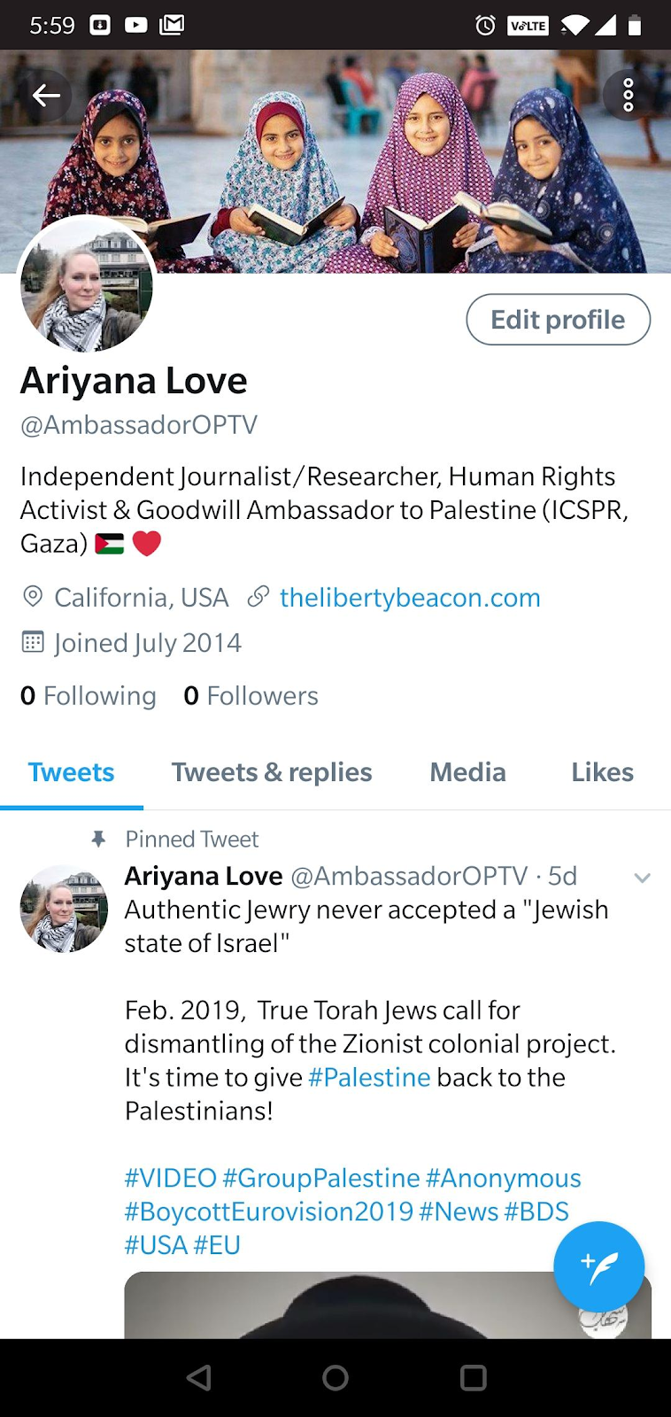The image size is (671, 1417).
Task: Tap the #BoycottEurovision2019 hashtag
Action: pyautogui.click(x=269, y=1212)
